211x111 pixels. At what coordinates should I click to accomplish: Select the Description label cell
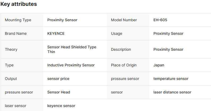121,49
